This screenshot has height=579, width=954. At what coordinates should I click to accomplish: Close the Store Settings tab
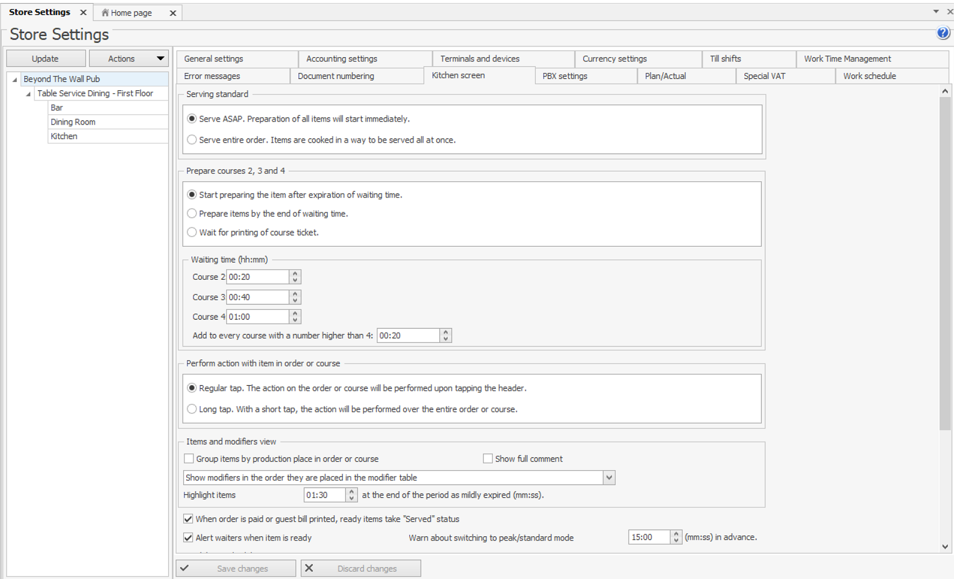83,13
